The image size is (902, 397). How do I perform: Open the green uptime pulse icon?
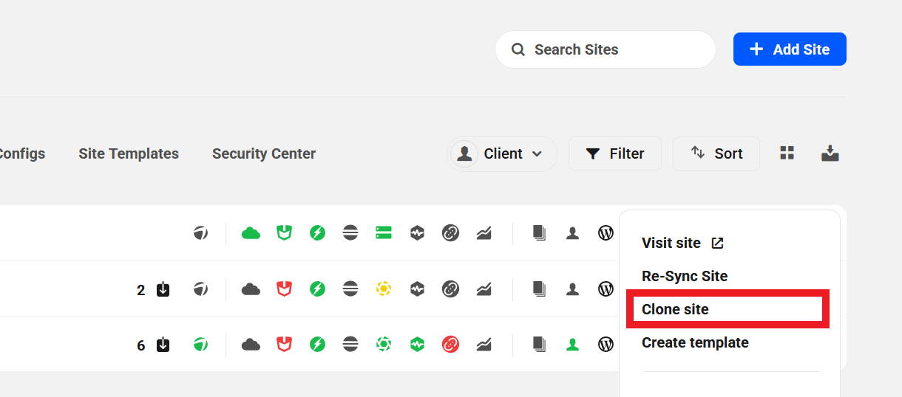point(417,344)
